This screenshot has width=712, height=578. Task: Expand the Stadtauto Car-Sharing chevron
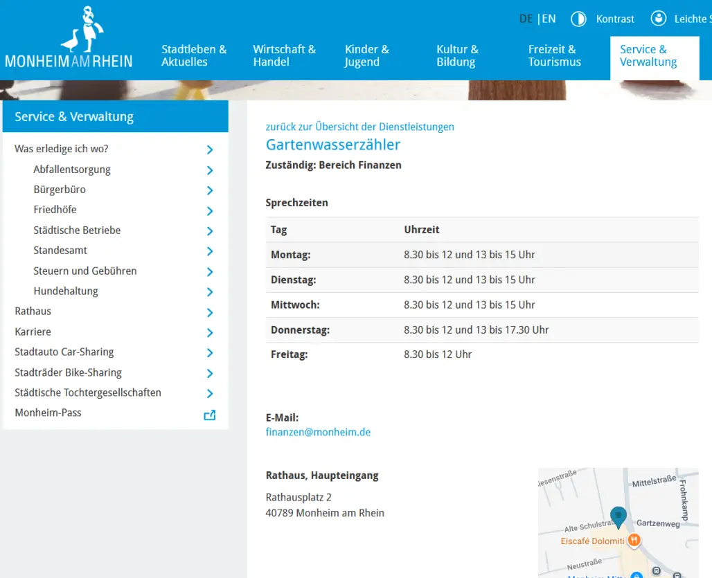210,353
